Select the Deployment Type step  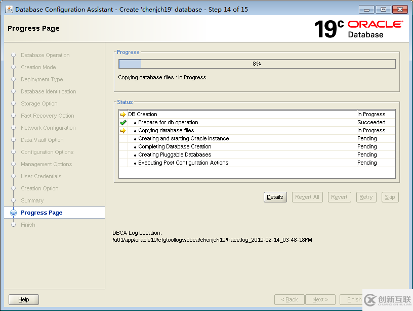[42, 79]
